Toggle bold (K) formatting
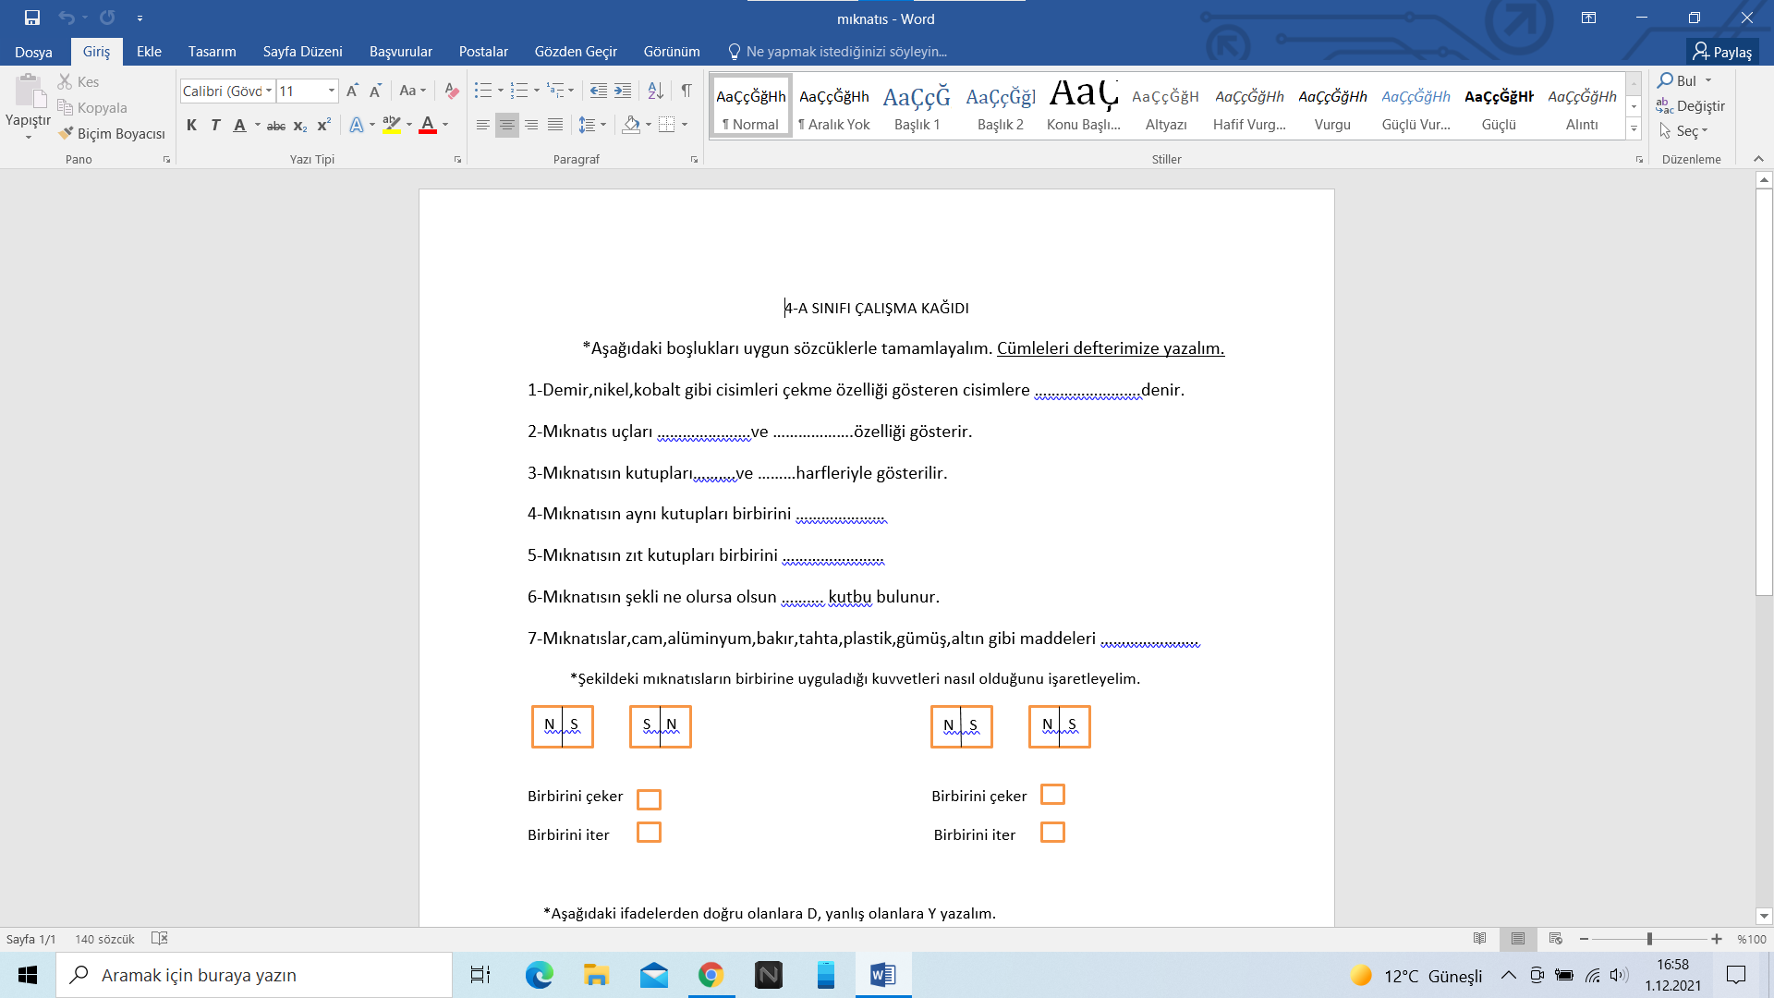This screenshot has height=998, width=1774. [x=191, y=126]
